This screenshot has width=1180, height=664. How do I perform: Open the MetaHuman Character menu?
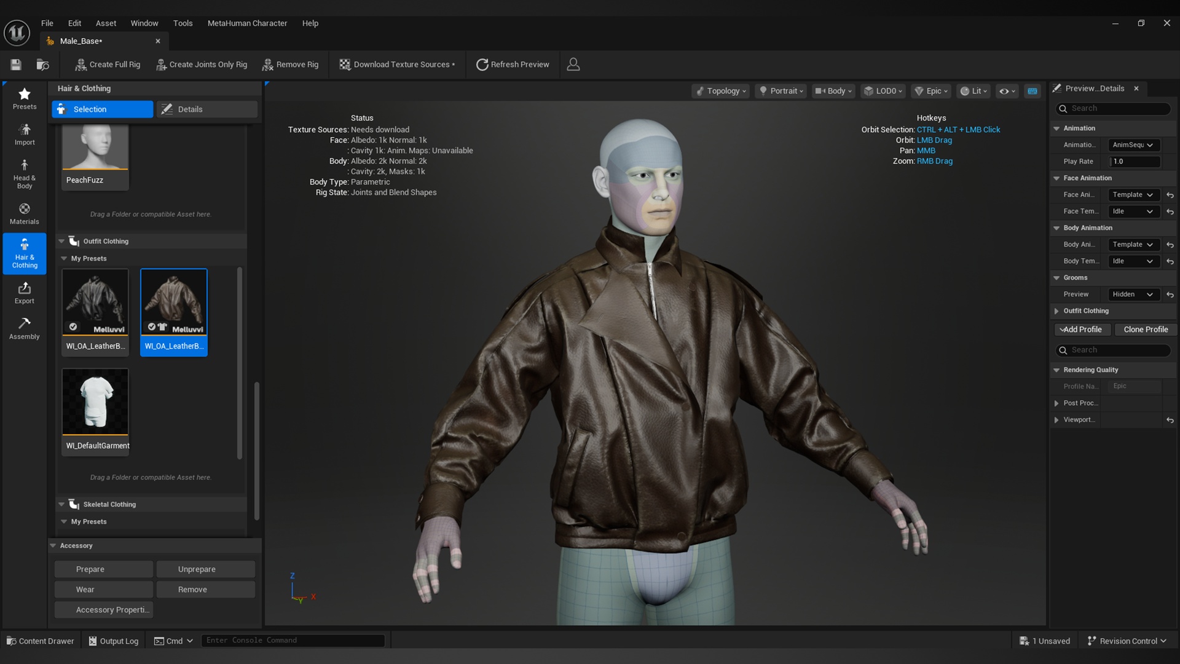247,23
